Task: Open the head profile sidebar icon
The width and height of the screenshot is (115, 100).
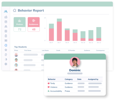Action: 6,54
